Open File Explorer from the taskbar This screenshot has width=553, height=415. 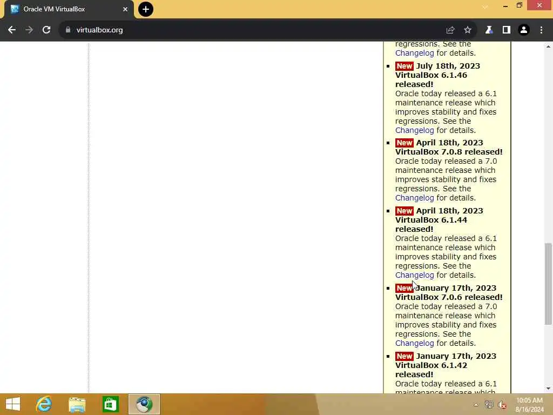(77, 404)
